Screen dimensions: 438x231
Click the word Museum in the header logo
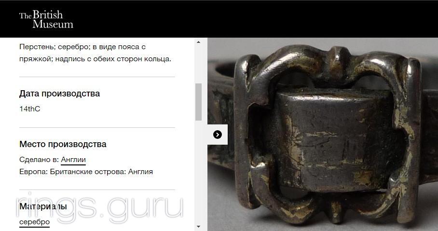click(53, 24)
